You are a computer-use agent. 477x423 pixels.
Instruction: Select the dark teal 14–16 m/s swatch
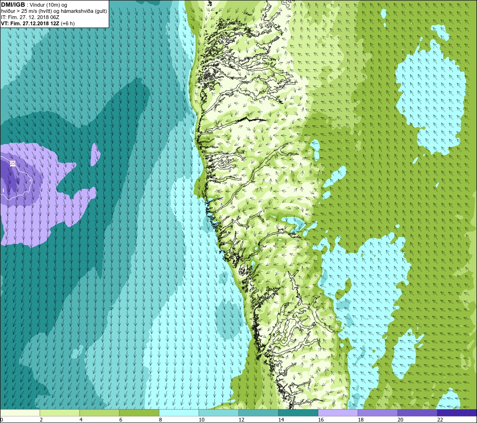(x=298, y=413)
